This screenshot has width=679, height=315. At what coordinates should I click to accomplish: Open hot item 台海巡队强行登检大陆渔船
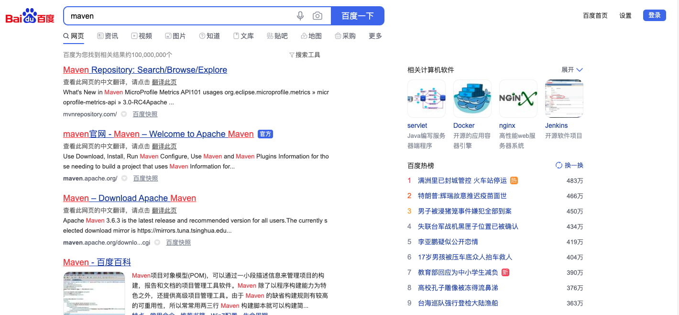[x=458, y=303]
